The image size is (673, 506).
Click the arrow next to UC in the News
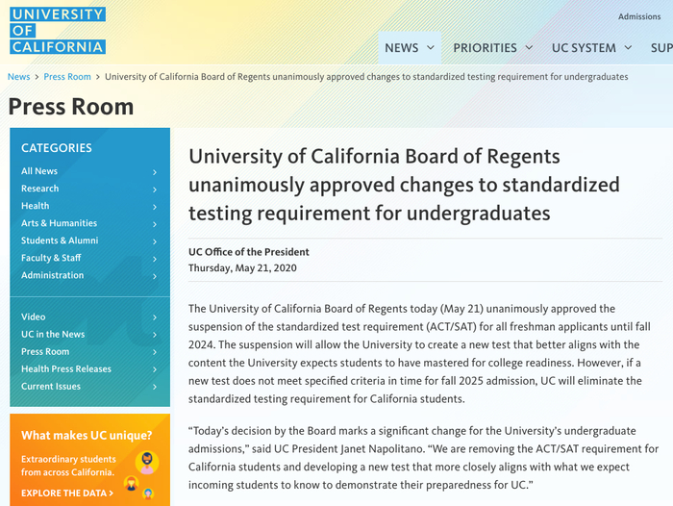pyautogui.click(x=155, y=335)
